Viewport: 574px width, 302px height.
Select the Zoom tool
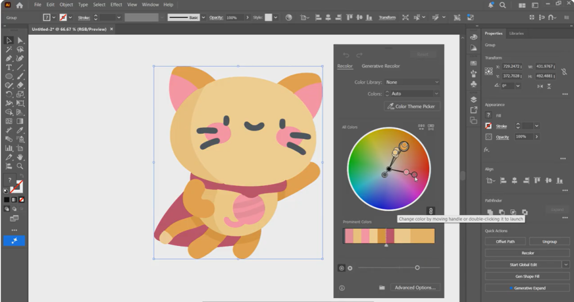pos(20,166)
